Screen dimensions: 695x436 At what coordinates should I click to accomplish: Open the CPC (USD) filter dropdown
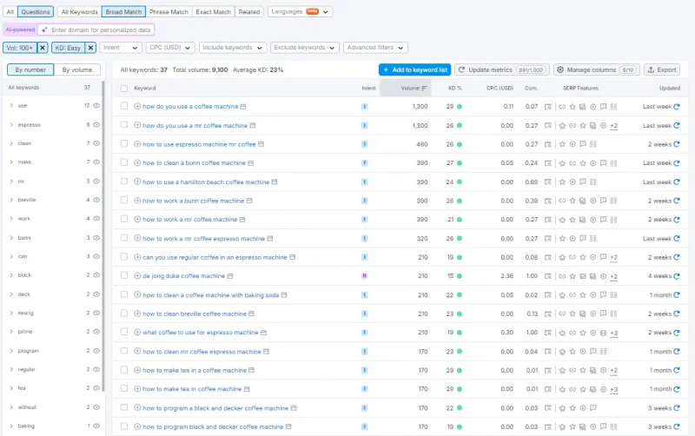(170, 48)
